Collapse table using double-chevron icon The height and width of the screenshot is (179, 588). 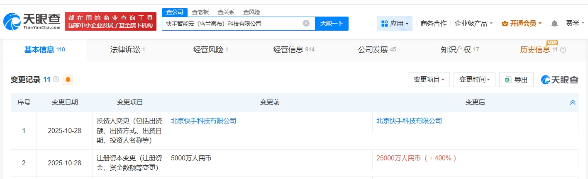tap(573, 102)
